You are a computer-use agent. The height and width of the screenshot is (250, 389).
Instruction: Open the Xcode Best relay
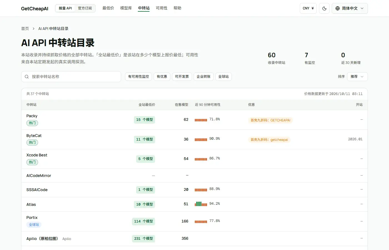[x=194, y=159]
